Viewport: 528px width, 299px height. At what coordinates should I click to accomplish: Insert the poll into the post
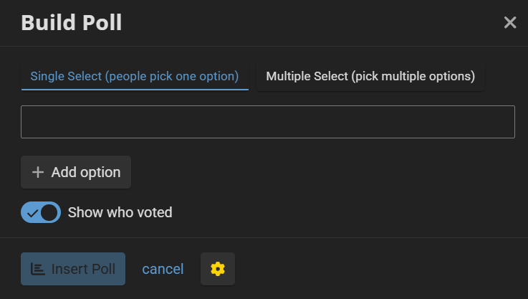tap(73, 269)
